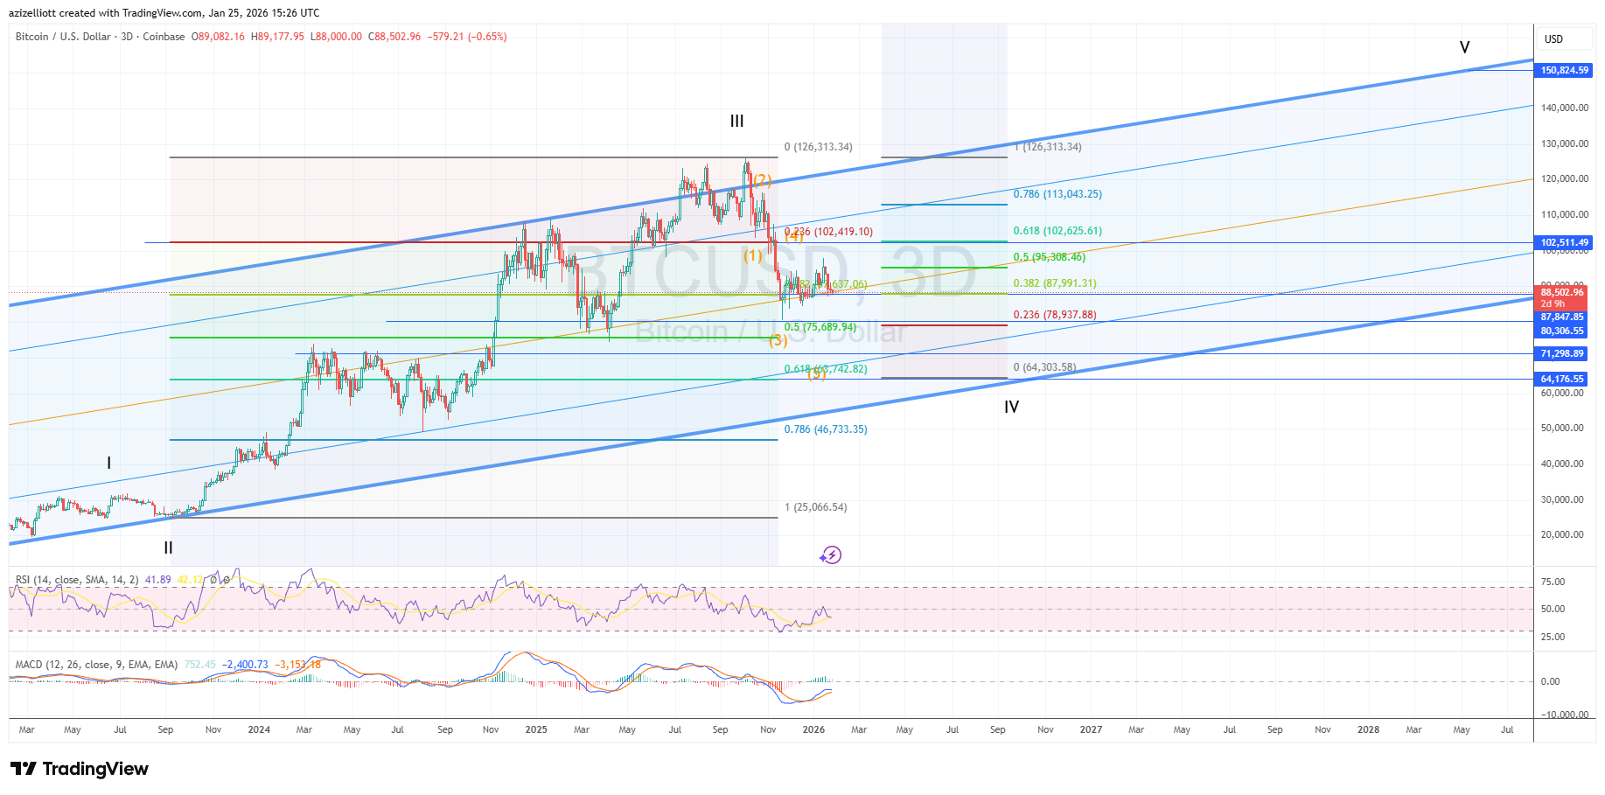The height and width of the screenshot is (795, 1605).
Task: Click the purple lightning bolt icon on chart
Action: [831, 555]
